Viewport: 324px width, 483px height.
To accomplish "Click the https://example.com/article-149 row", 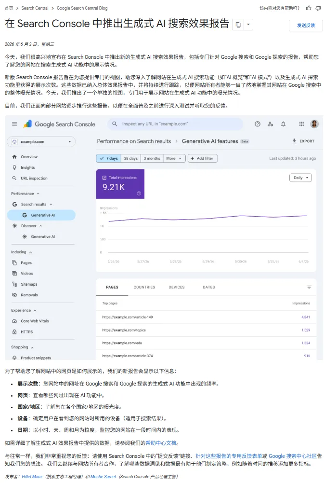I will [206, 317].
